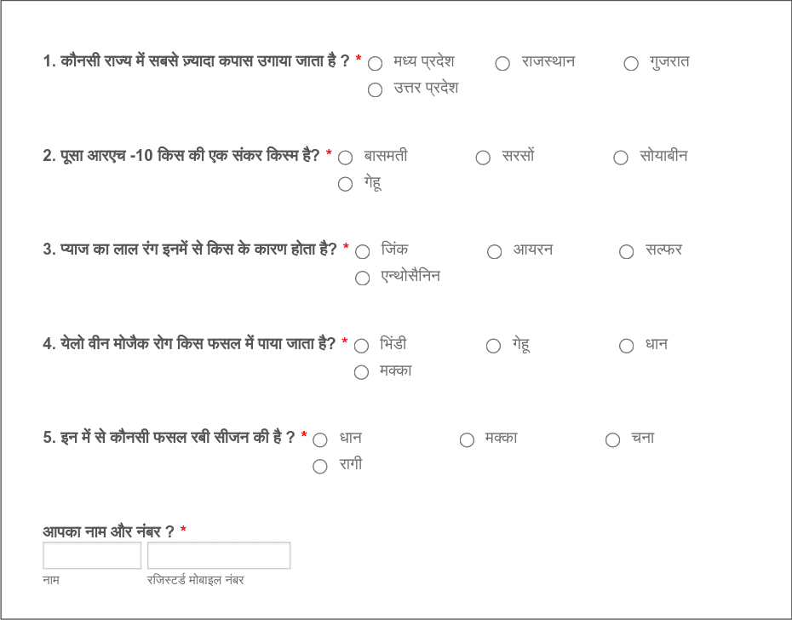Viewport: 792px width, 620px height.
Task: Select धान in question 4
Action: click(x=626, y=346)
